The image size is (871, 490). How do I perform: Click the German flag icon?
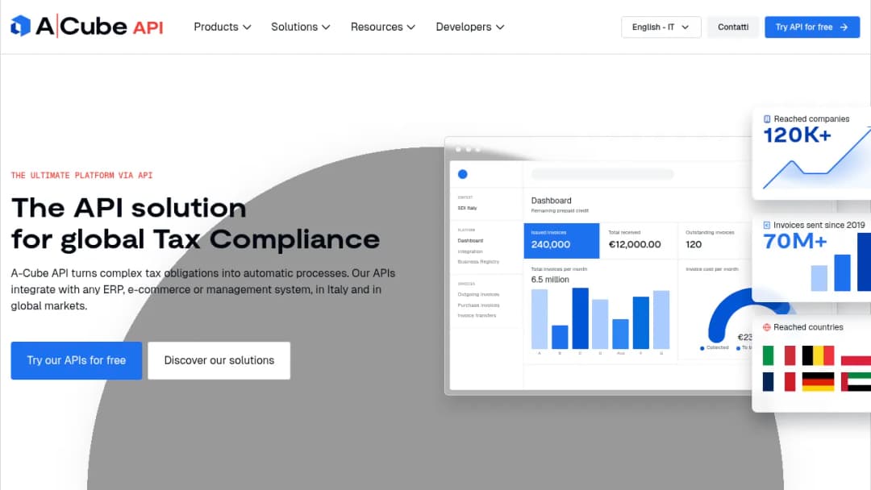click(x=818, y=381)
